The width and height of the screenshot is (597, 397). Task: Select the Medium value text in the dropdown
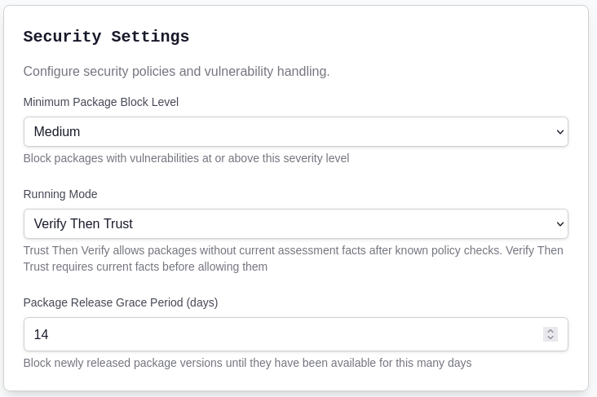coord(57,132)
